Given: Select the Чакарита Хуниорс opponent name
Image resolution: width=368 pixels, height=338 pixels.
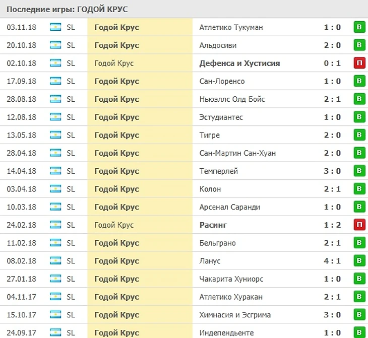Looking at the screenshot, I should click(231, 279).
